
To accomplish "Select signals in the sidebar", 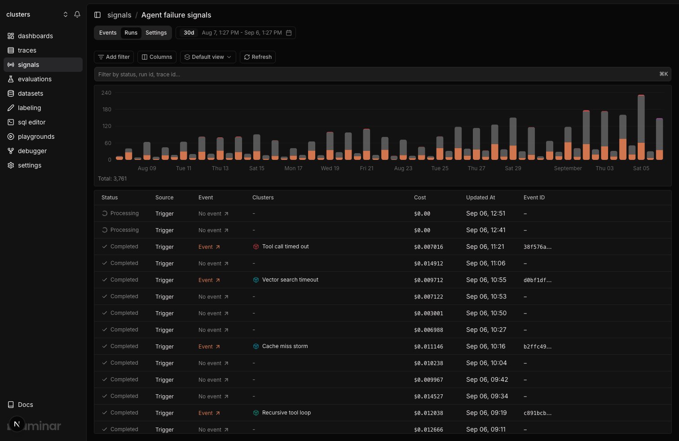I will click(43, 65).
